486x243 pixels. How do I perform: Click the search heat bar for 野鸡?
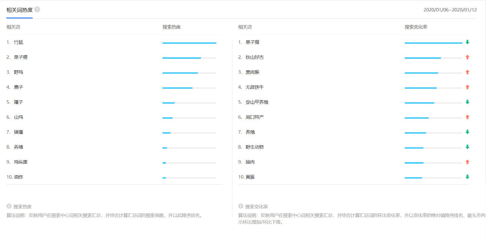(189, 73)
